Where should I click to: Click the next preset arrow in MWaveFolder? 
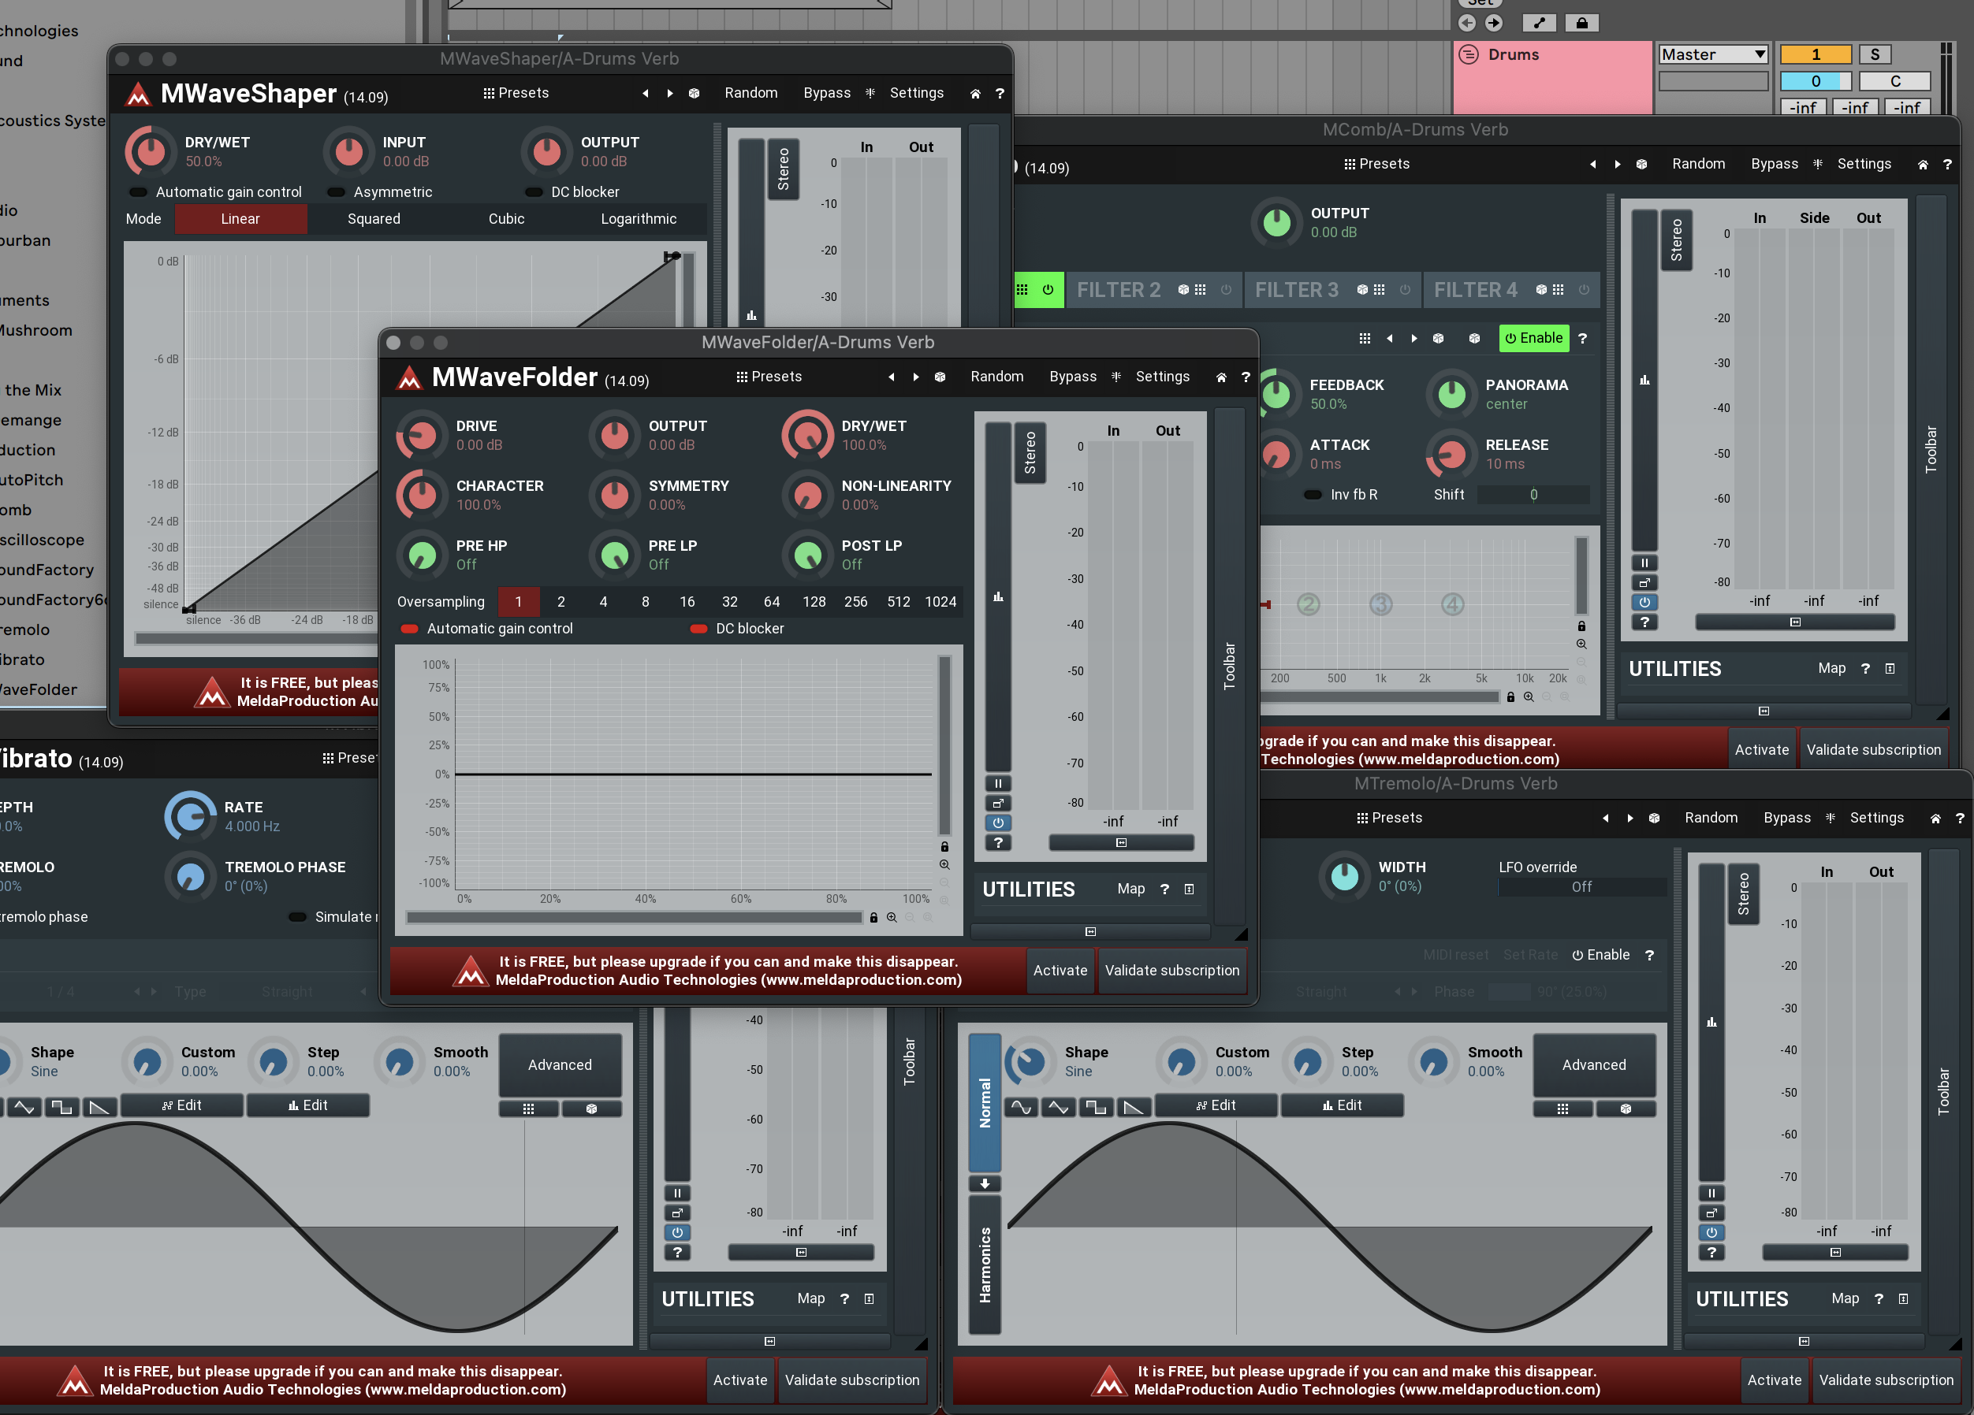point(915,377)
